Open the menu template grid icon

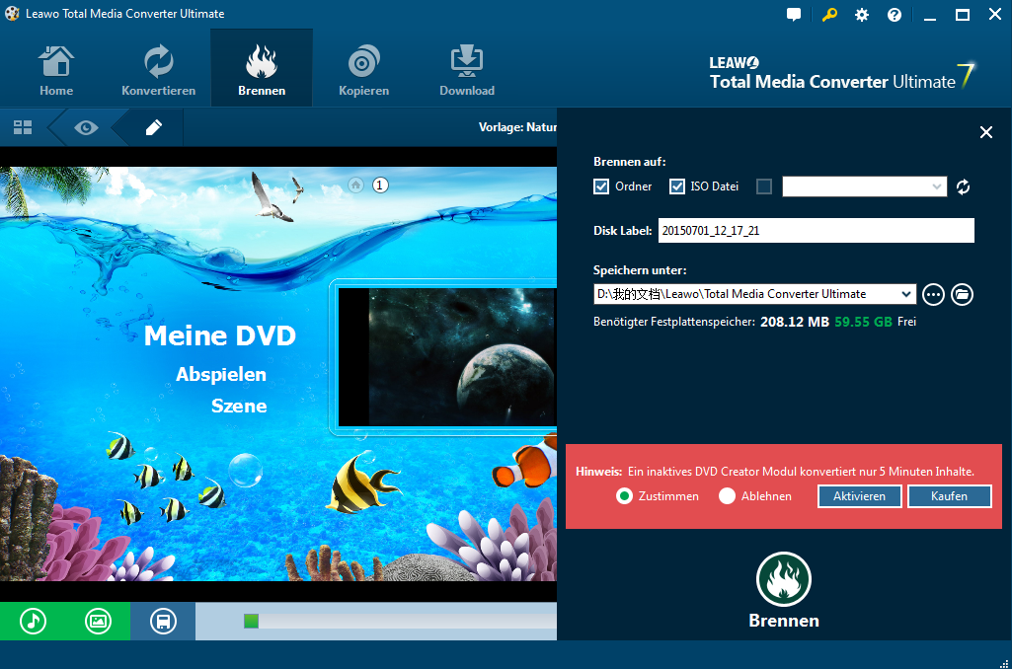pyautogui.click(x=23, y=127)
